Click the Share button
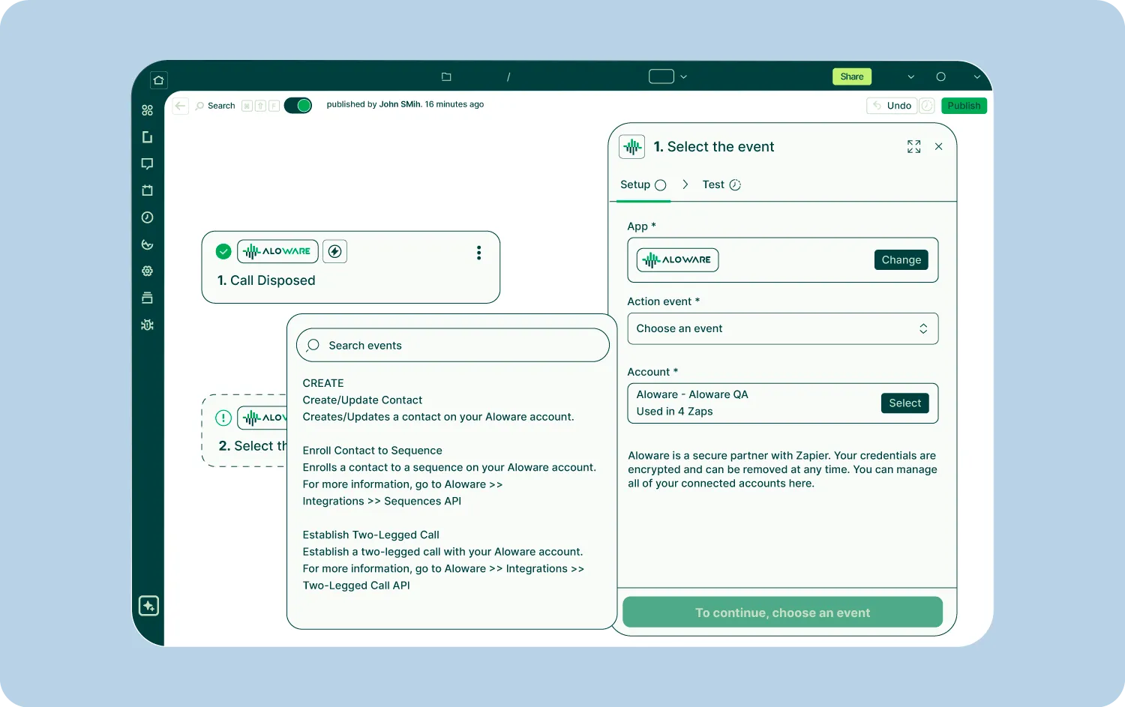 point(852,76)
